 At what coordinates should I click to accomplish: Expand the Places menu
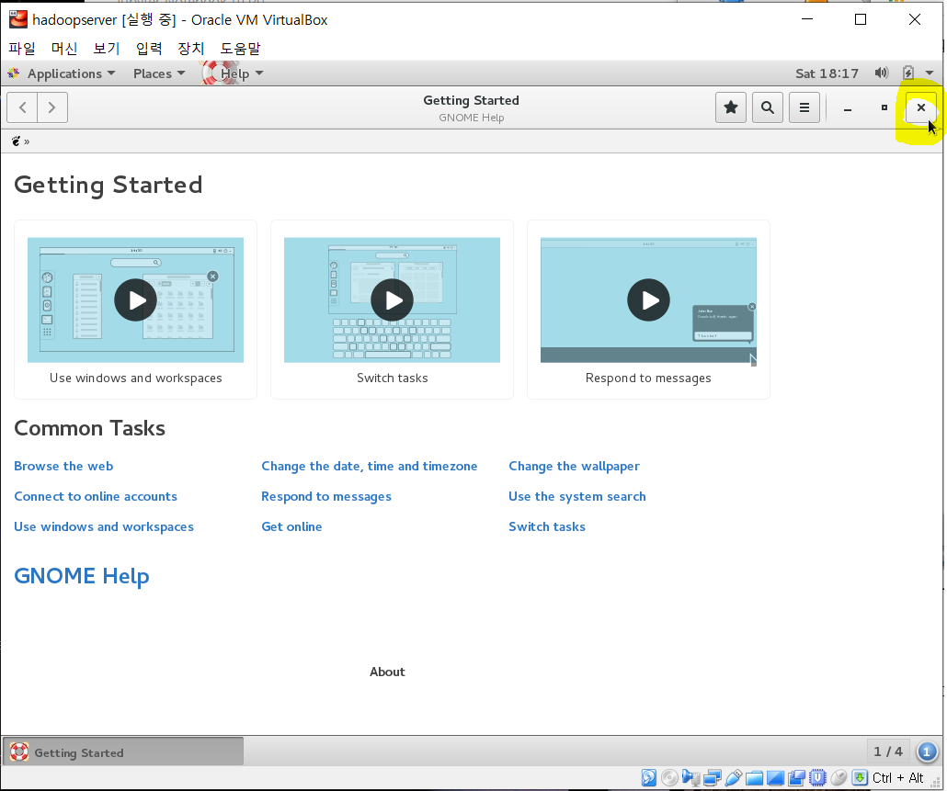coord(159,73)
